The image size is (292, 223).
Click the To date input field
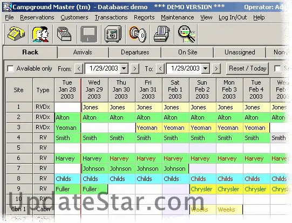[184, 68]
